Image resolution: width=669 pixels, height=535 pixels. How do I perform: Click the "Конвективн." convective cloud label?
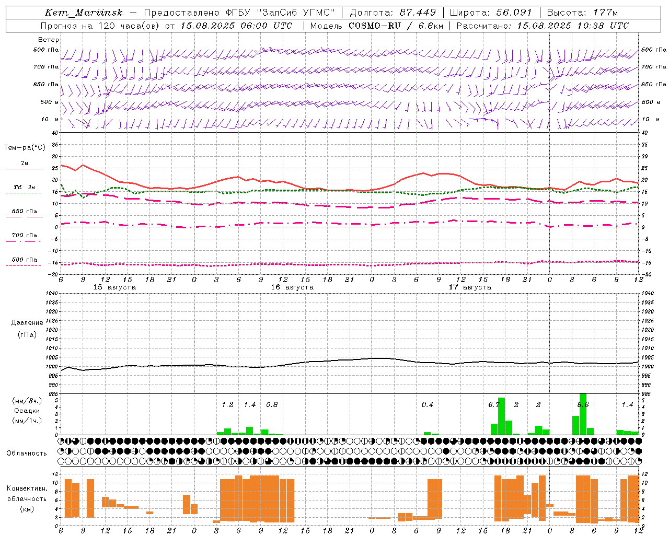[x=27, y=489]
